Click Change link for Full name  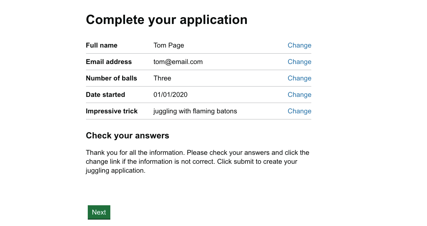pyautogui.click(x=299, y=45)
